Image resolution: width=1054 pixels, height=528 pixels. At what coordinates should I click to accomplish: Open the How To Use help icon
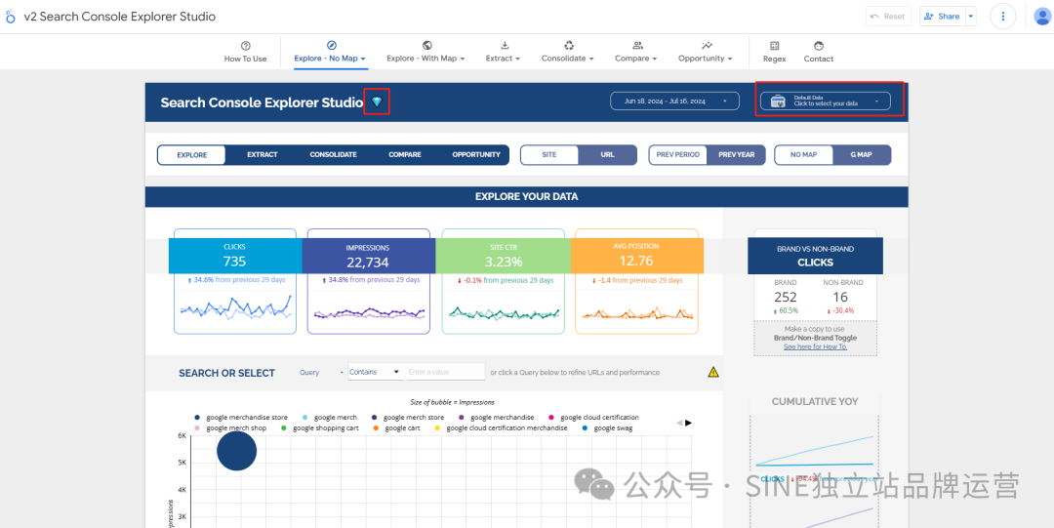tap(245, 46)
